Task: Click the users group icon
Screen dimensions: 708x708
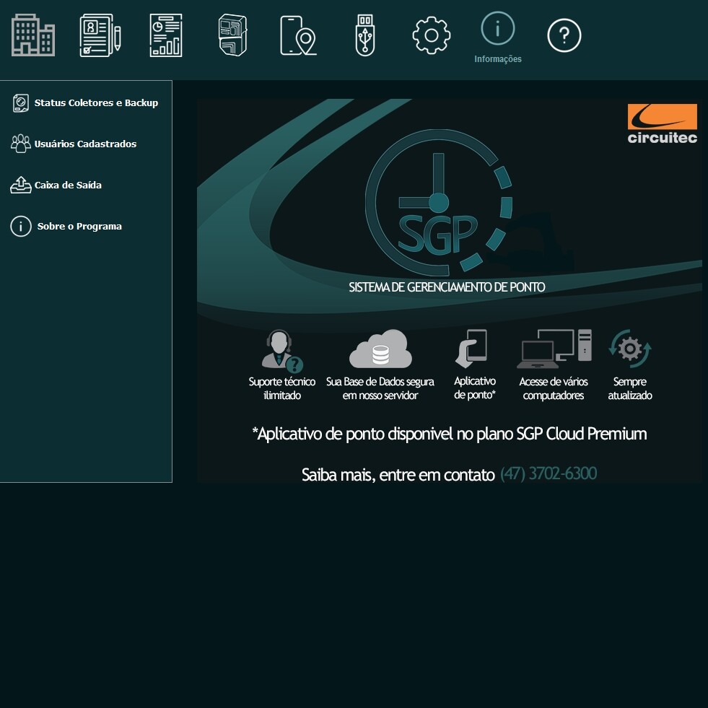Action: (21, 144)
